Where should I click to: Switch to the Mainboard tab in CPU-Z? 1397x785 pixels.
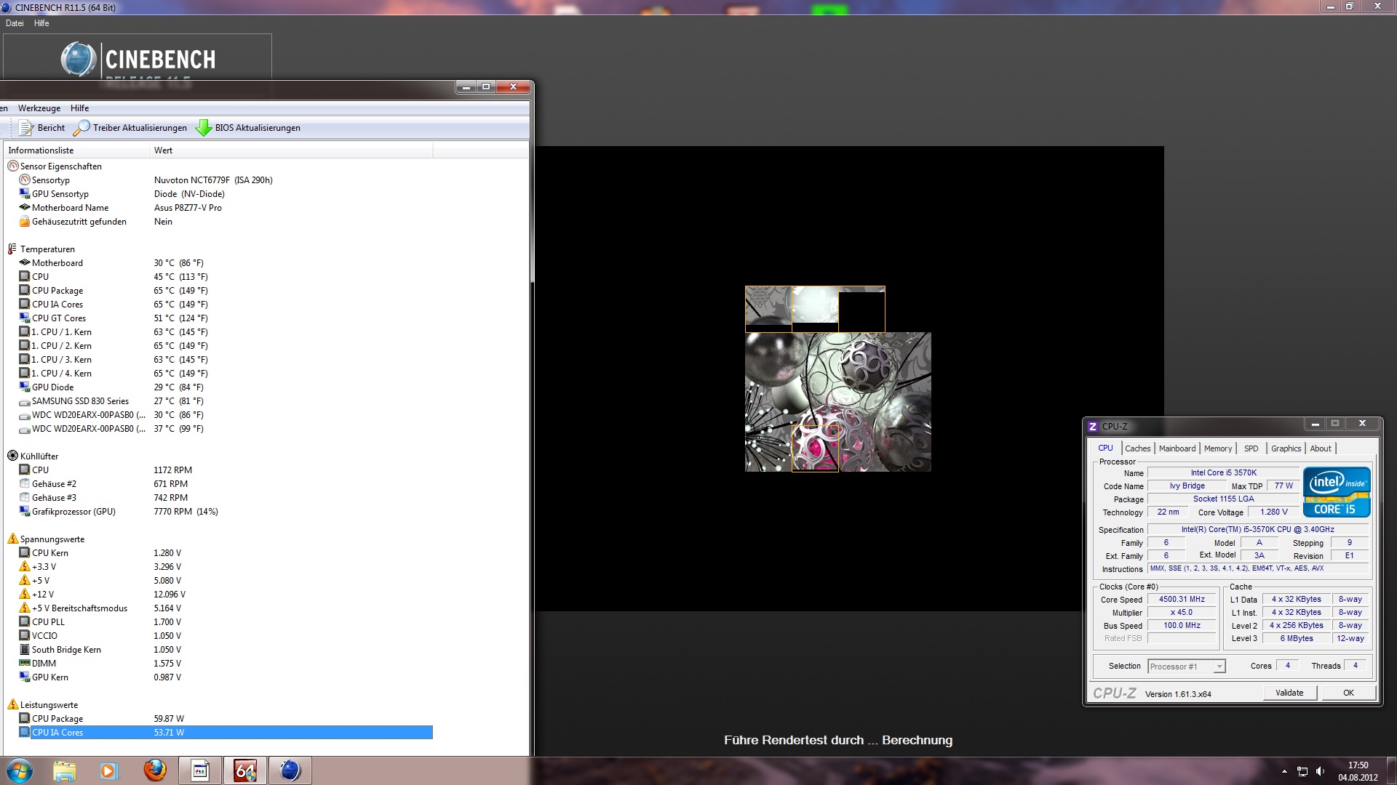(1177, 448)
